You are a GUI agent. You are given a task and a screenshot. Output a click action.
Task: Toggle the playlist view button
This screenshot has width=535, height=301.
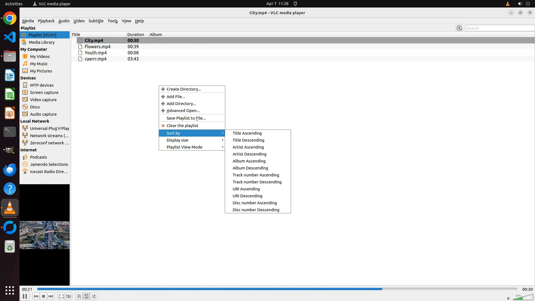click(x=79, y=296)
